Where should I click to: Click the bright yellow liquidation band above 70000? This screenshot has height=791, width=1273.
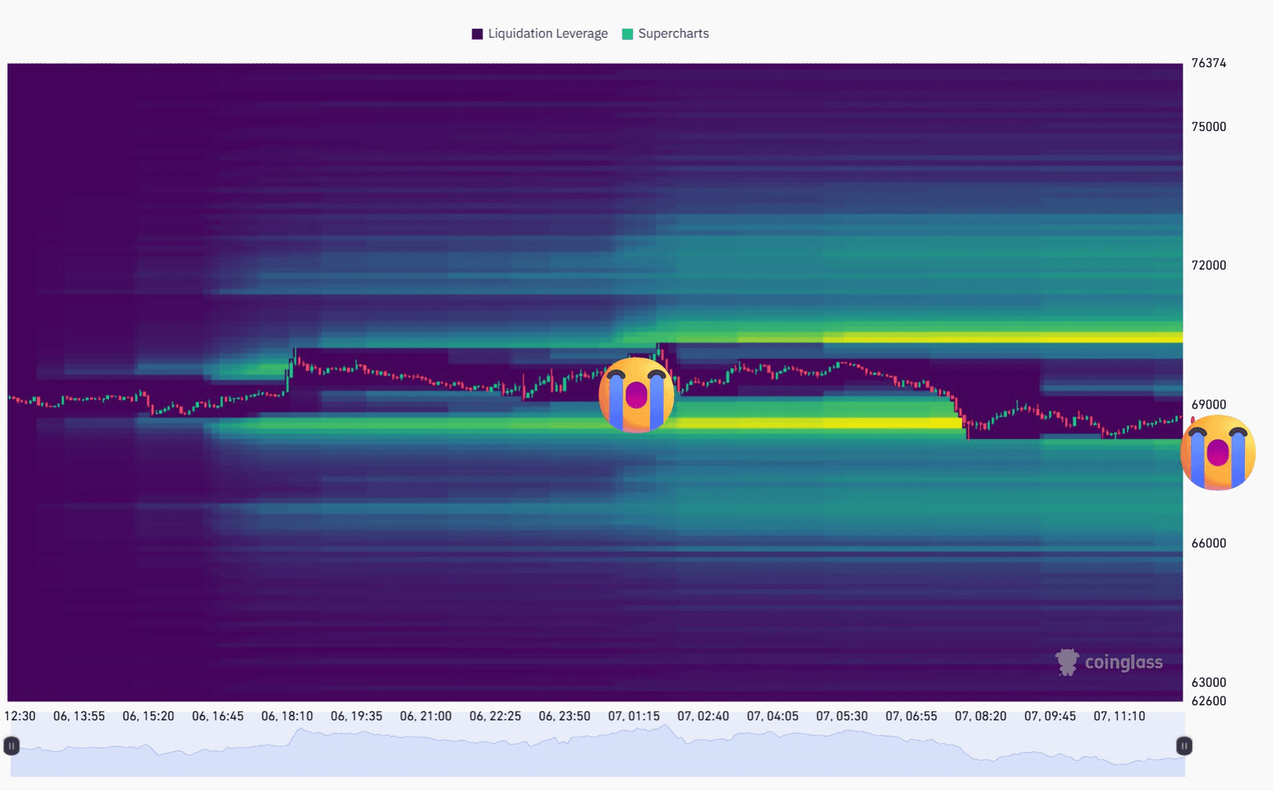(x=1001, y=337)
